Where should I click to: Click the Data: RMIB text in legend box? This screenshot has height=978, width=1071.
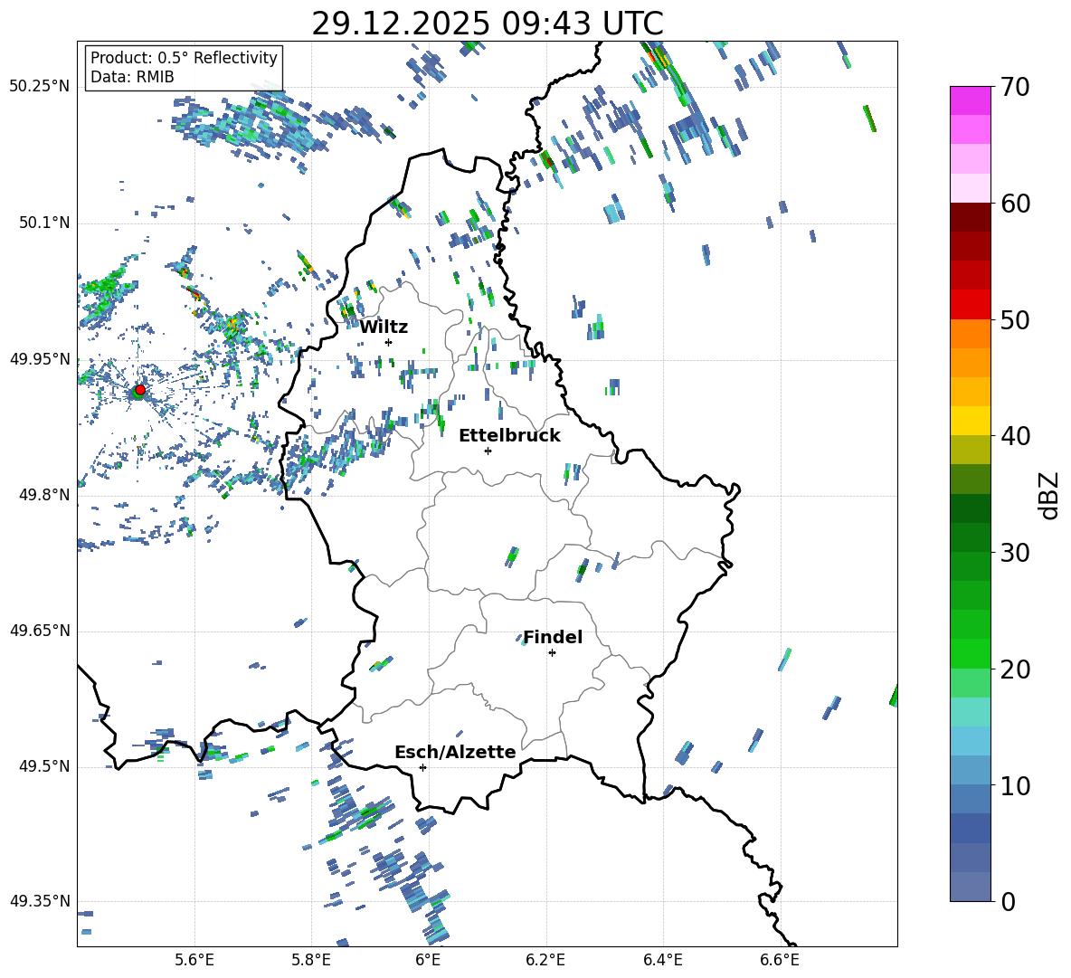132,77
